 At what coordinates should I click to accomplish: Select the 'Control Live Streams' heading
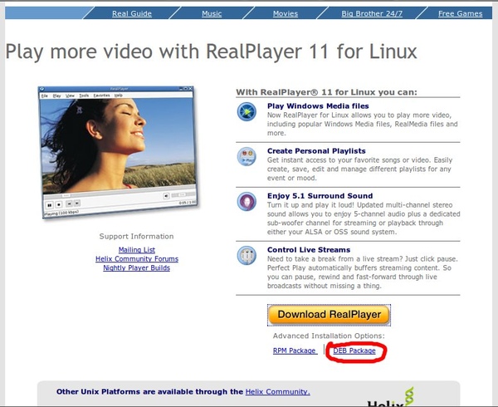click(309, 250)
